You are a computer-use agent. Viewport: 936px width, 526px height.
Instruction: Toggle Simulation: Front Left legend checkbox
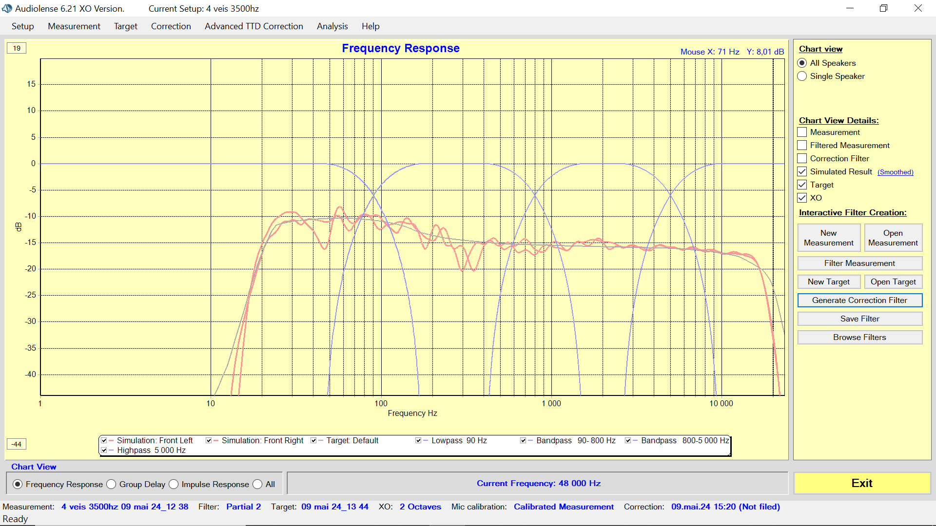tap(104, 440)
